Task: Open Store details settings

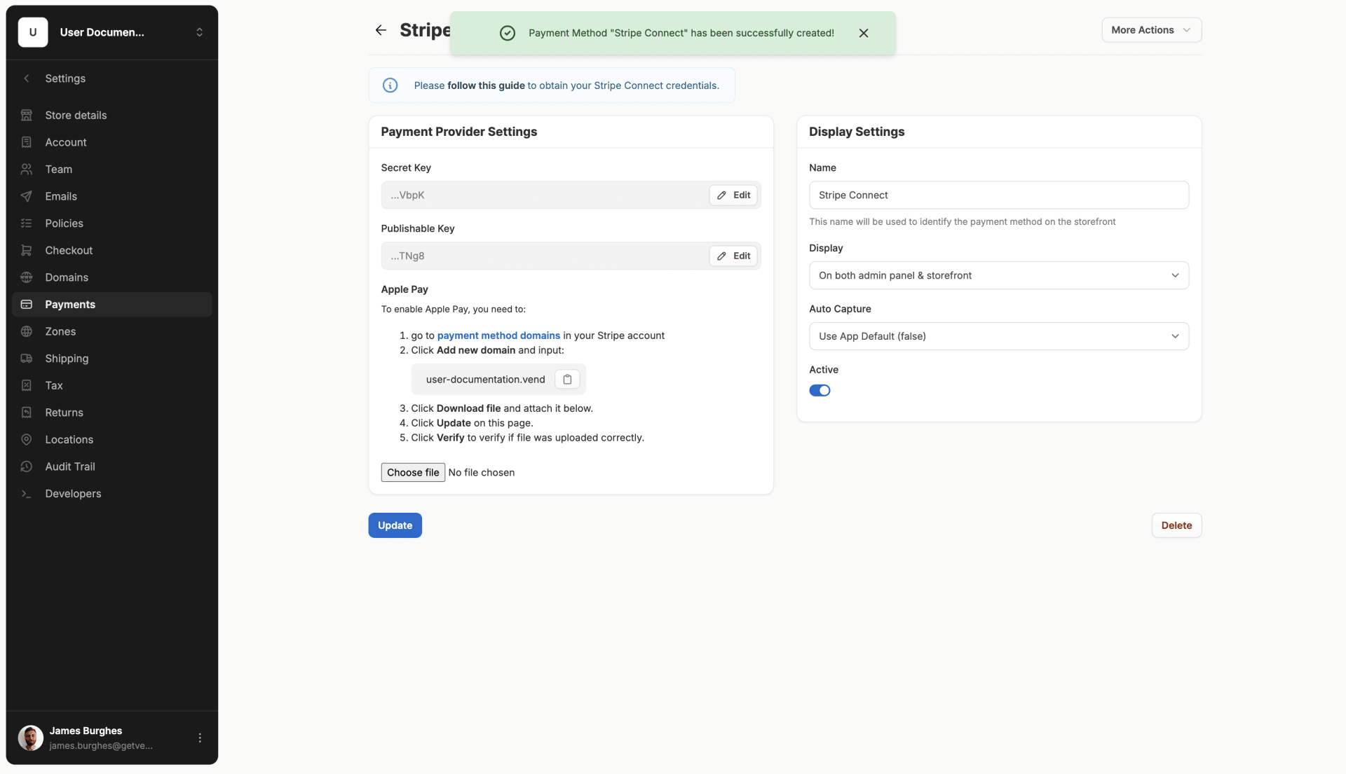Action: pyautogui.click(x=112, y=115)
